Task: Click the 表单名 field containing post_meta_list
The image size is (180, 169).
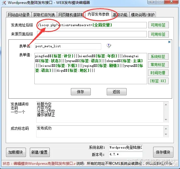Action: (68, 46)
